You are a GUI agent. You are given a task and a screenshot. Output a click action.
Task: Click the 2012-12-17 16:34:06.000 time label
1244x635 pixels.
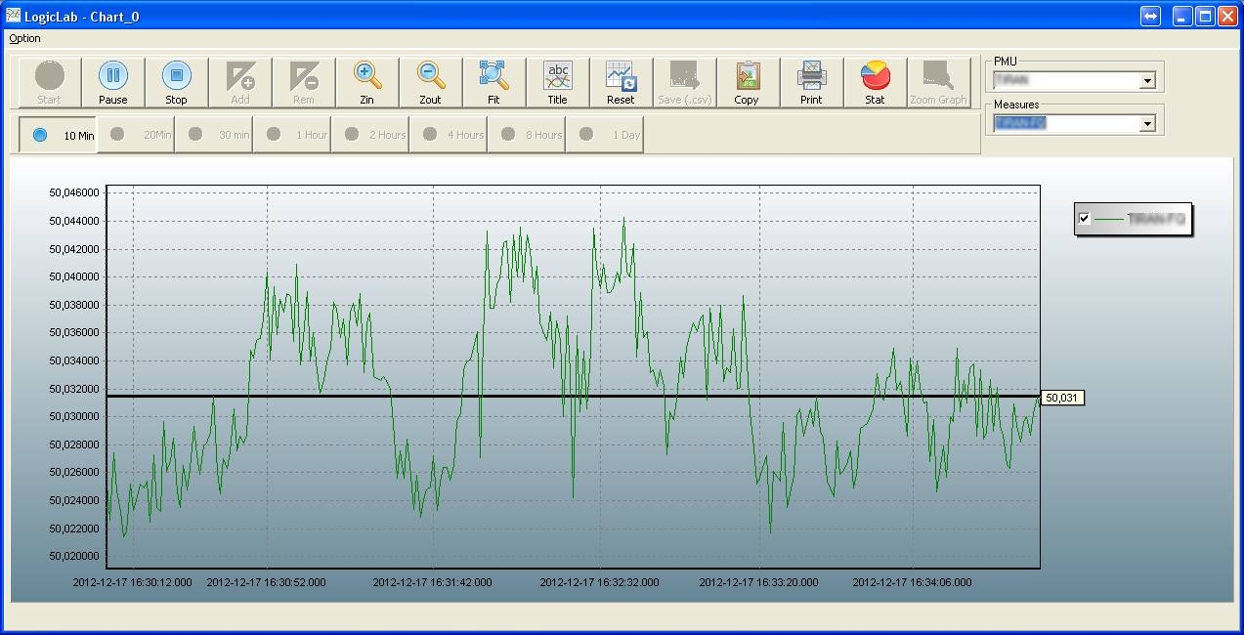912,582
